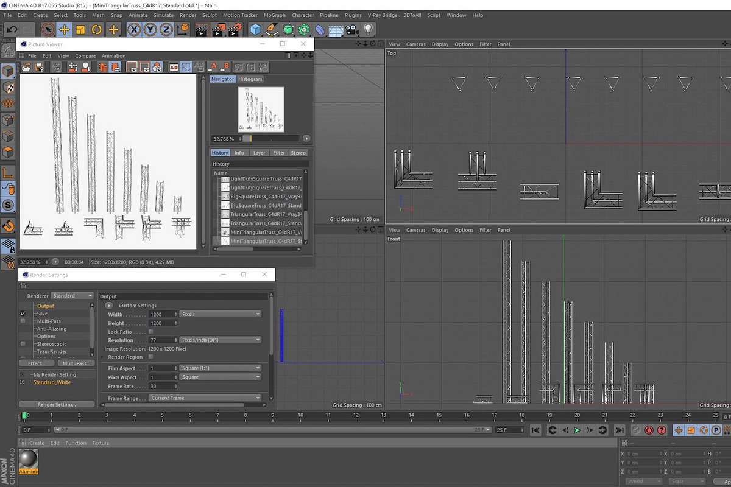Click Save image icon in Picture Viewer
Screen dimensions: 731x487
pos(39,67)
